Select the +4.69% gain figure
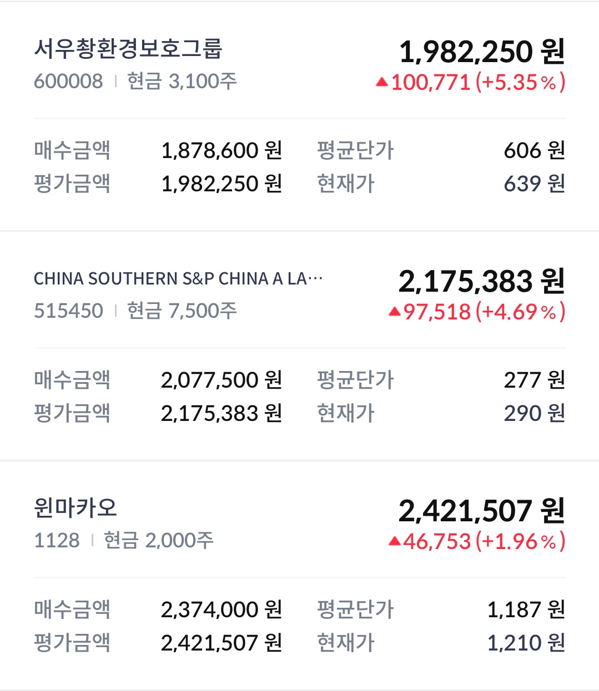The width and height of the screenshot is (599, 691). [520, 312]
